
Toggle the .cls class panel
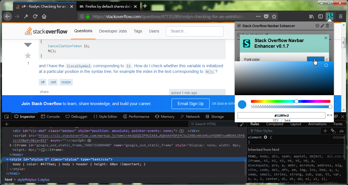tap(341, 131)
